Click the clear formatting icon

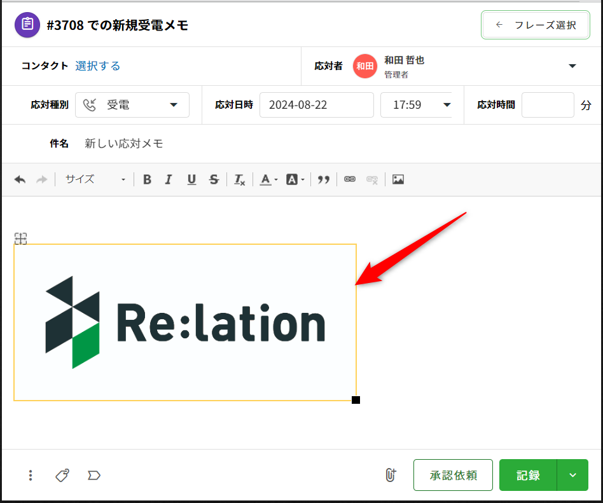click(239, 180)
